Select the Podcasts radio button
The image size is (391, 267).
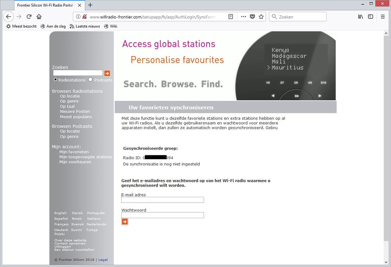[x=90, y=80]
